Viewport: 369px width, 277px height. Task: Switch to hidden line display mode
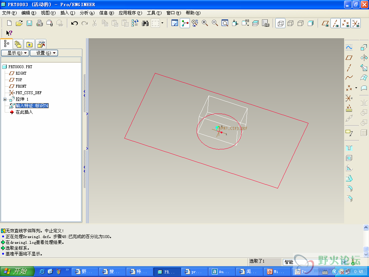pos(290,23)
